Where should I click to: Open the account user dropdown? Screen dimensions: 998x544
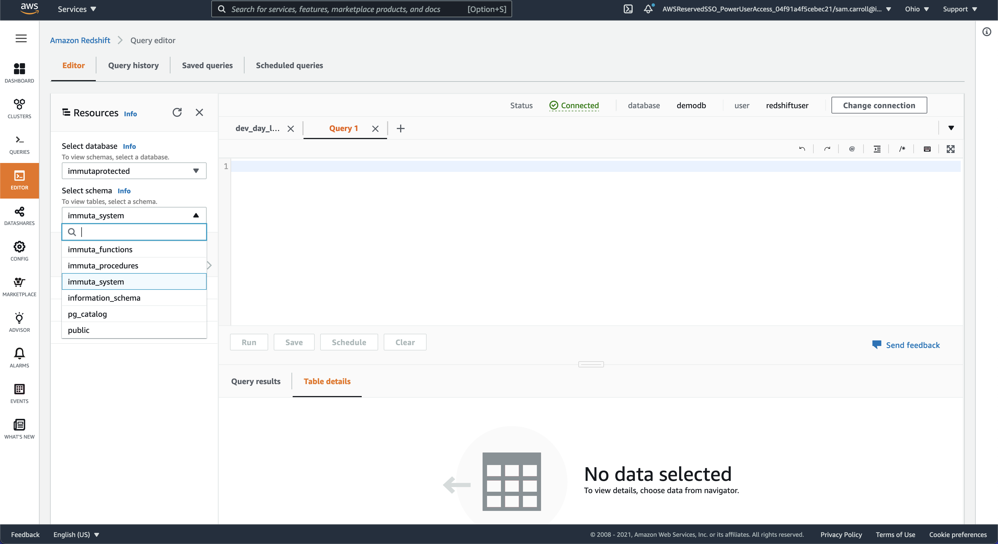(776, 9)
